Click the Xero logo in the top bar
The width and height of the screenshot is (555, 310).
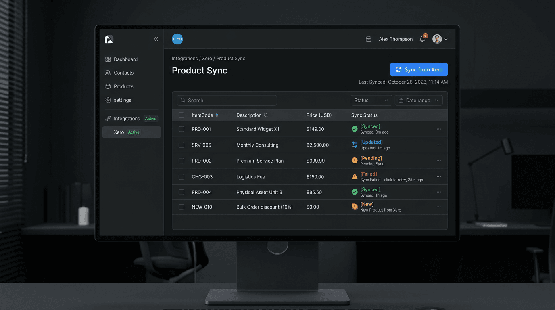pyautogui.click(x=177, y=39)
